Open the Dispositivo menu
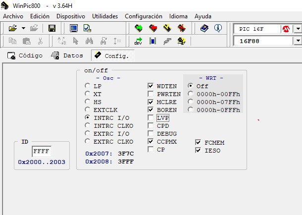The height and width of the screenshot is (215, 302). point(71,16)
